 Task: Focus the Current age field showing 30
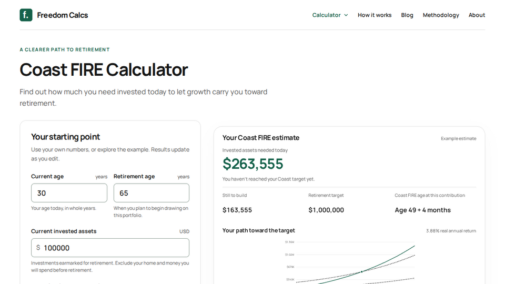pyautogui.click(x=69, y=193)
